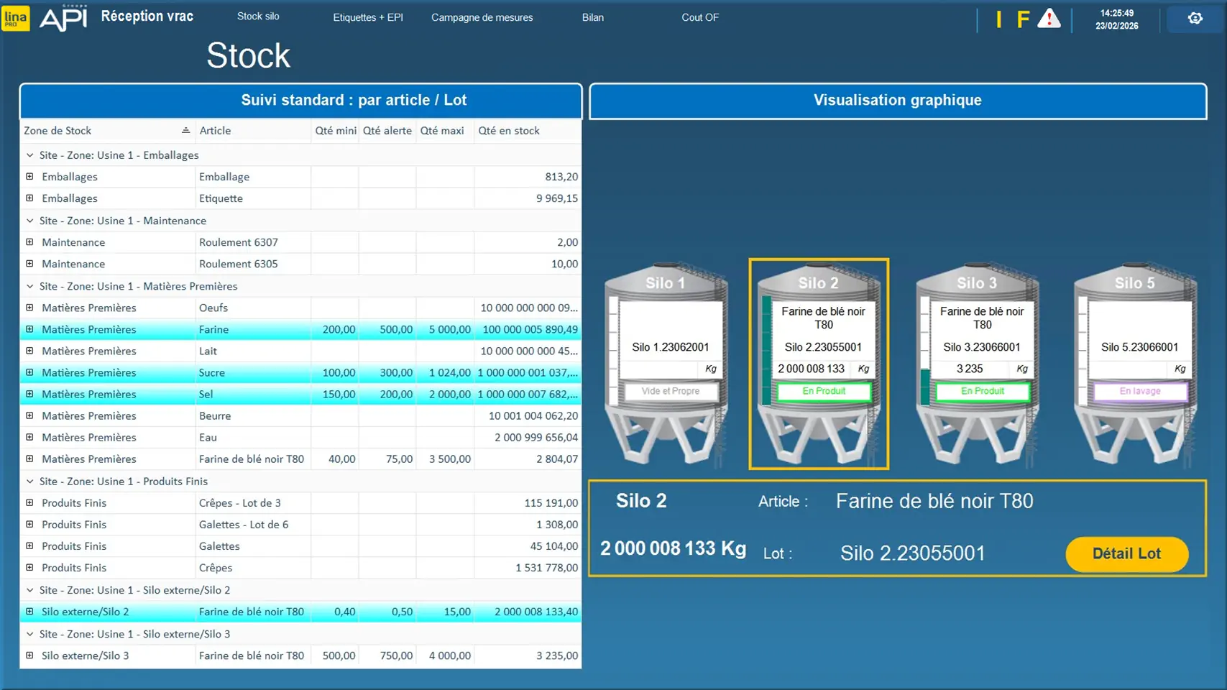Expand the Farine row plus box
Screen dimensions: 1227x690
[29, 329]
